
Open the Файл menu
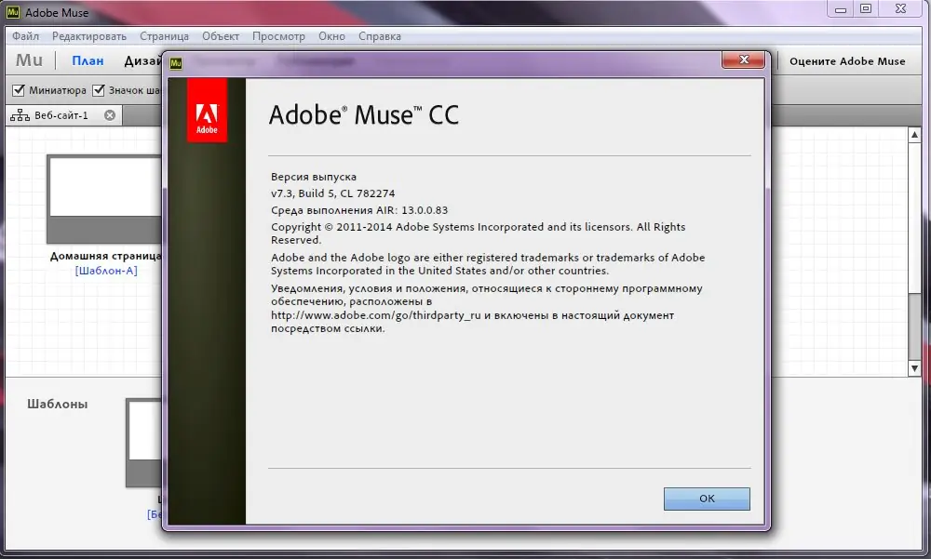tap(25, 36)
